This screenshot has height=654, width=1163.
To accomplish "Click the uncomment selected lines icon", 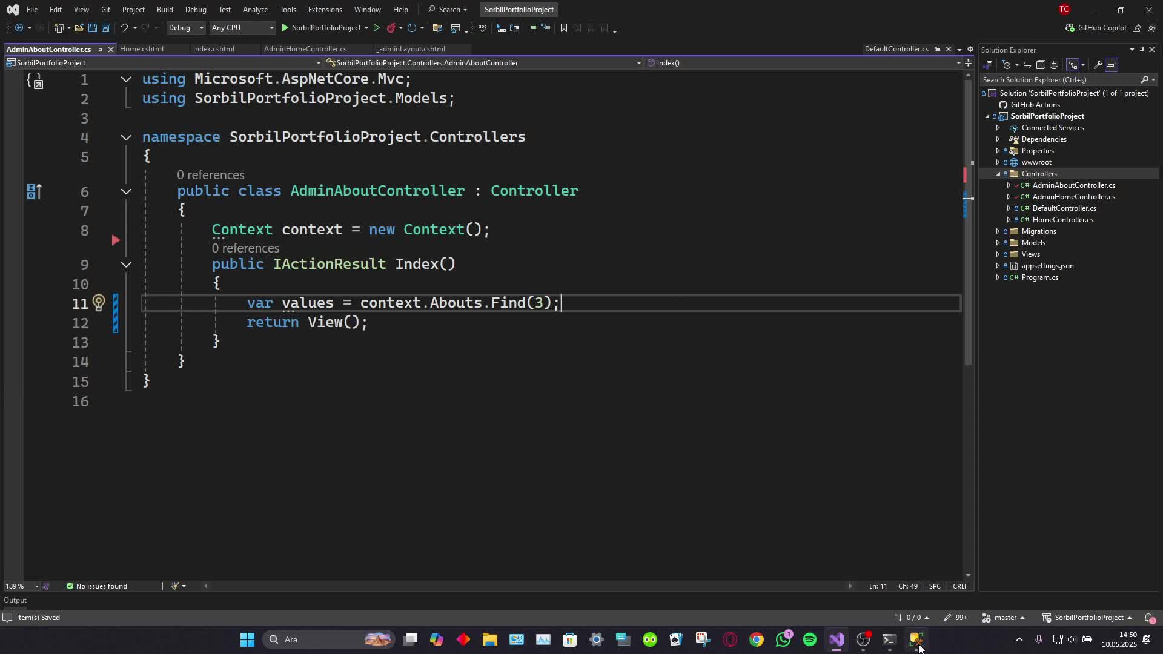I will 546,28.
